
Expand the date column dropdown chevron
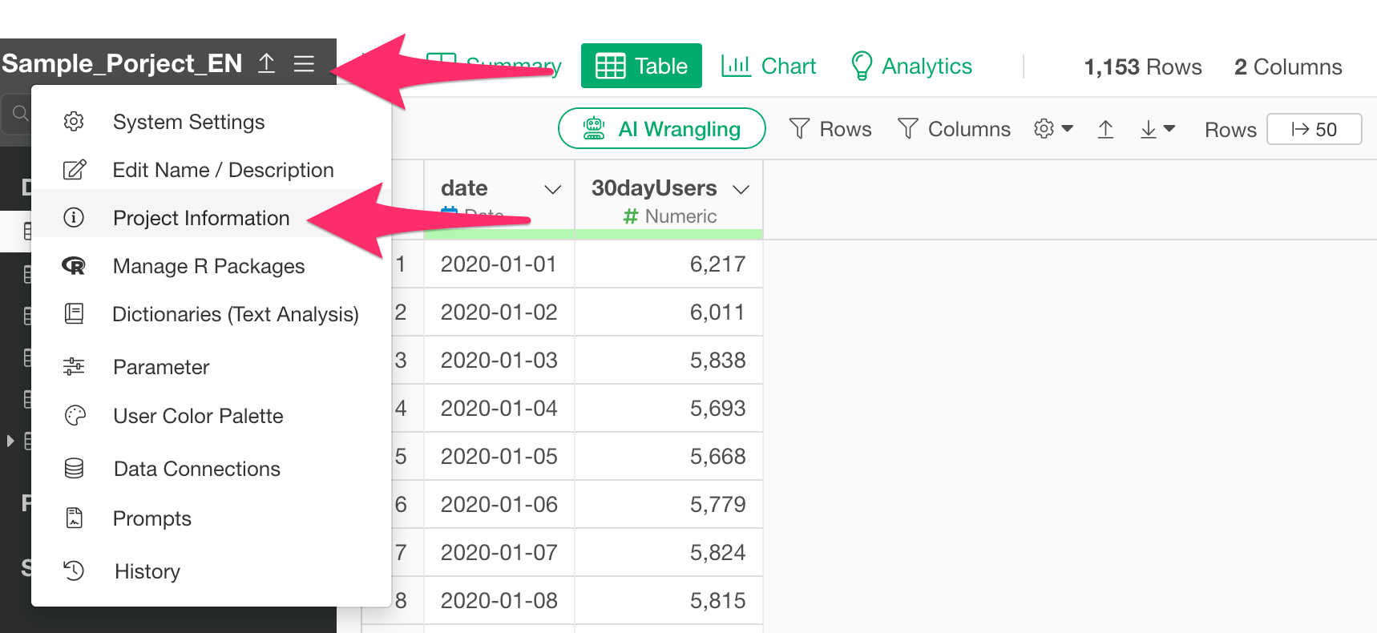pos(552,189)
